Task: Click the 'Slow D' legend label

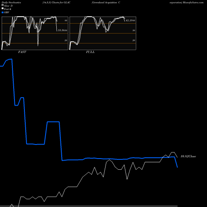Action: point(8,6)
